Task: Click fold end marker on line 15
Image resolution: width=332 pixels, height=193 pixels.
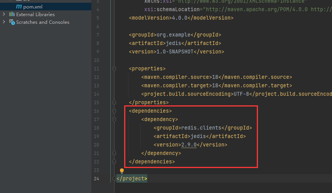Action: click(114, 103)
